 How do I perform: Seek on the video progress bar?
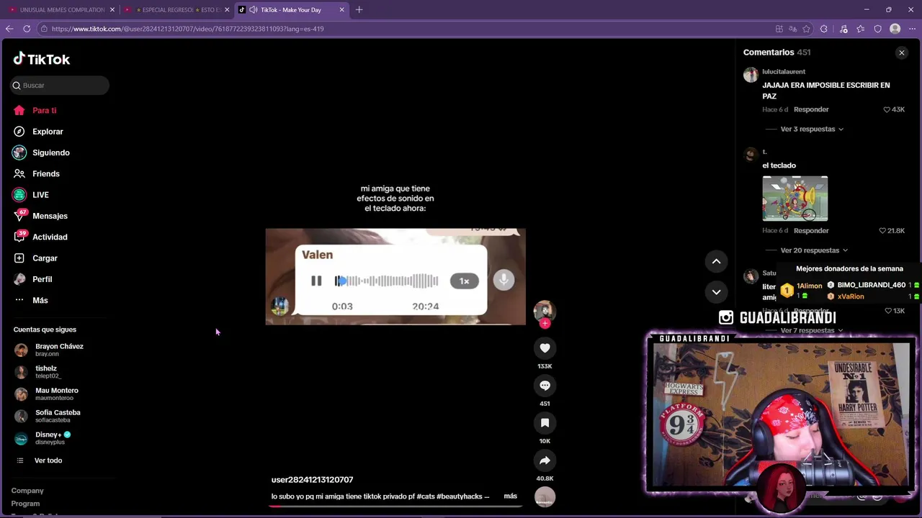(x=395, y=506)
